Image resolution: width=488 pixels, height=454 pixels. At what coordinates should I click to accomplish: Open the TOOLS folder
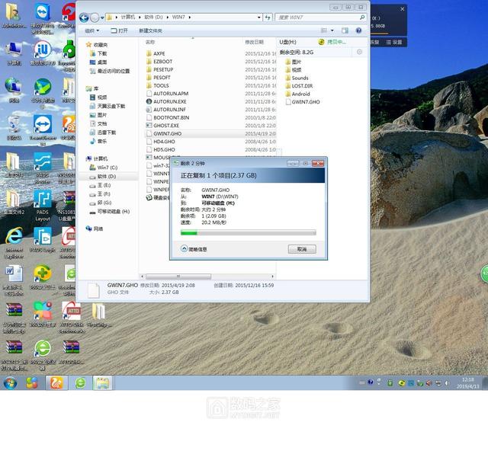coord(161,85)
